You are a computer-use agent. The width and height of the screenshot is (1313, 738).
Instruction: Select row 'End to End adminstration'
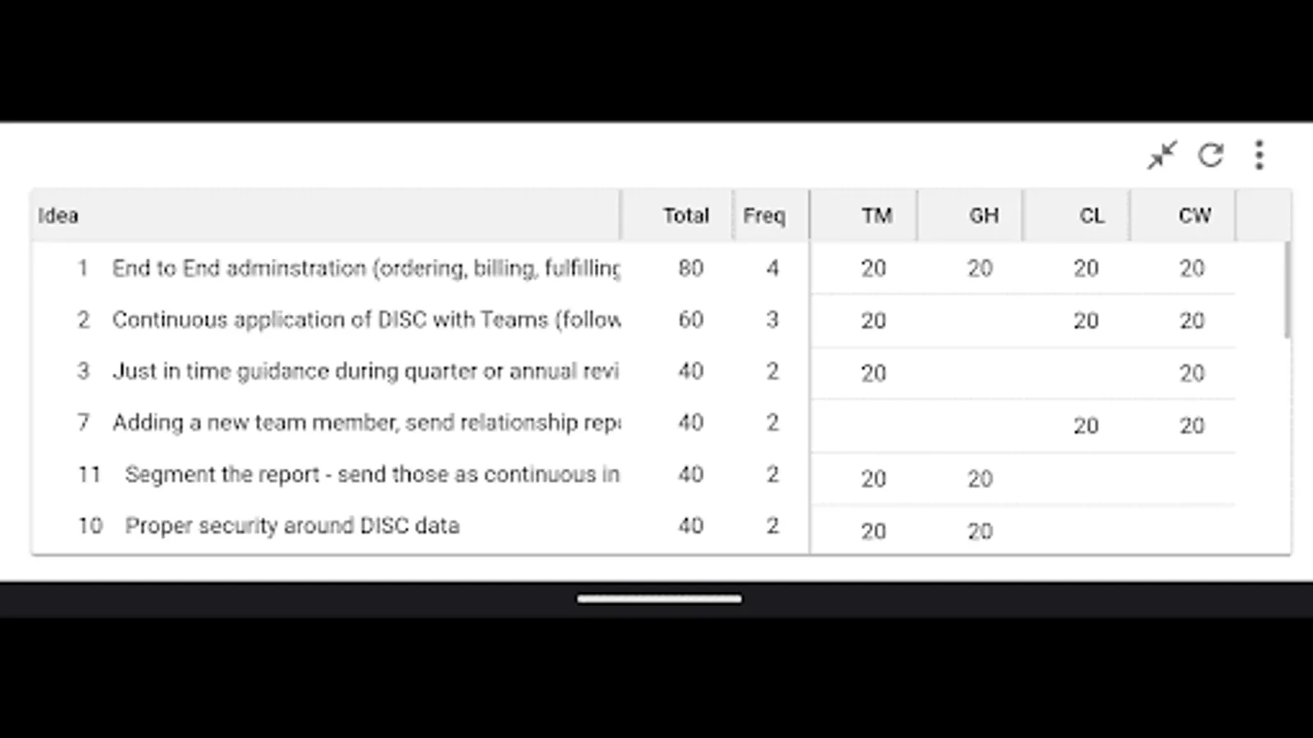(x=365, y=268)
